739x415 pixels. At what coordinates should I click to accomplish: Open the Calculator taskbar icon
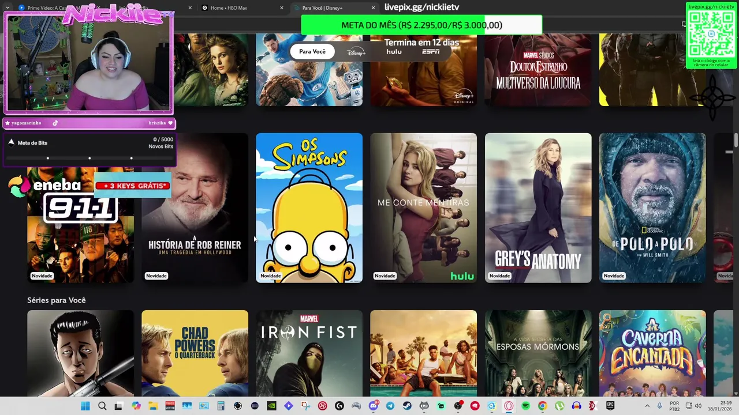[221, 406]
